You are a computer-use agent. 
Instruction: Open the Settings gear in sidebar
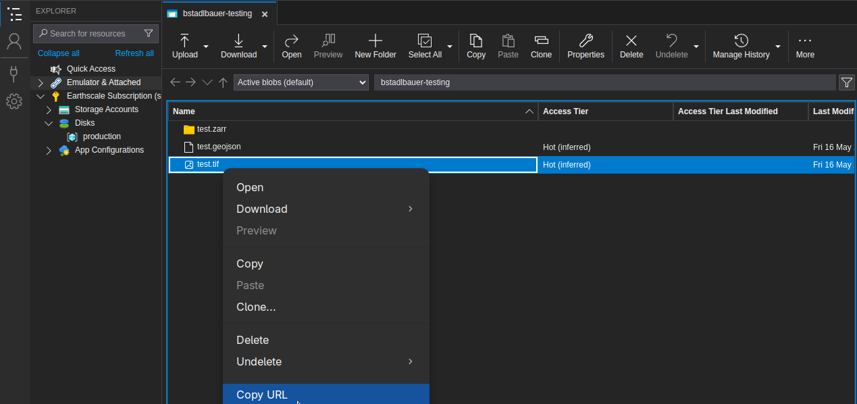[14, 101]
